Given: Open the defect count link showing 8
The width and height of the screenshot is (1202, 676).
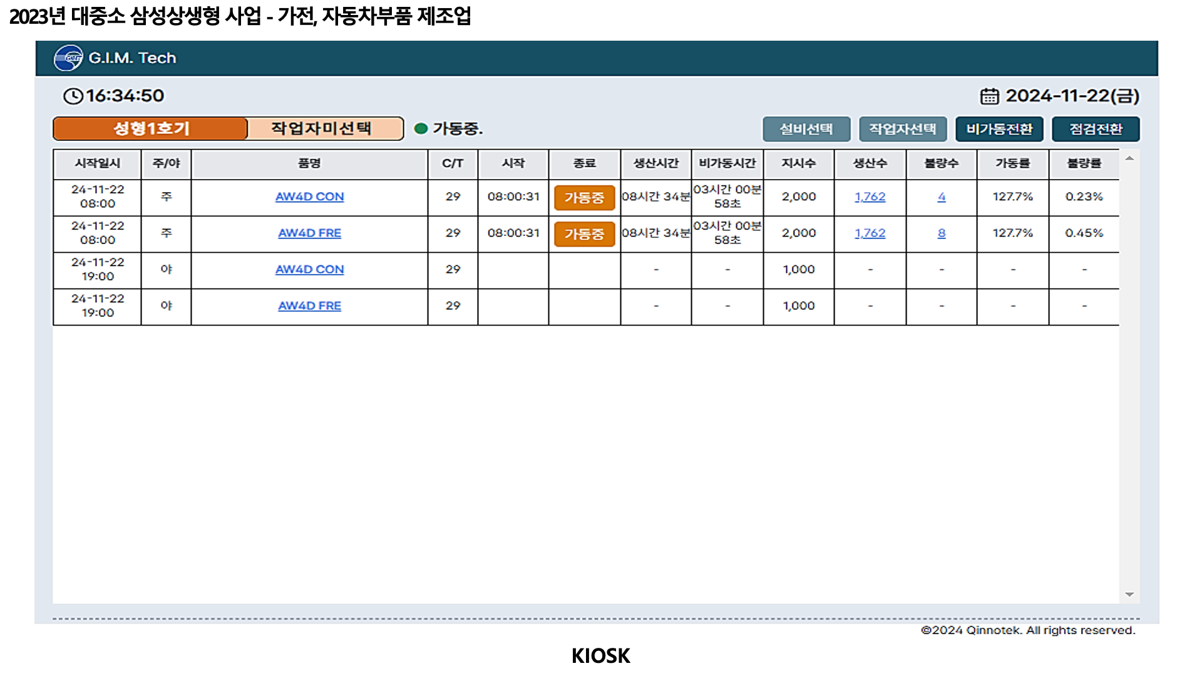Looking at the screenshot, I should click(x=941, y=233).
